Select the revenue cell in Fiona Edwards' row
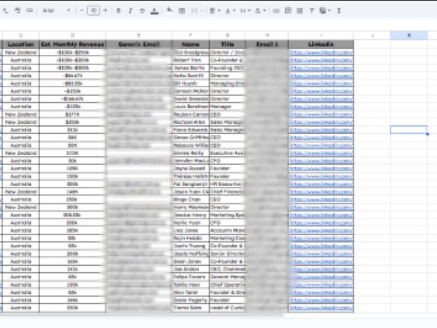 73,130
